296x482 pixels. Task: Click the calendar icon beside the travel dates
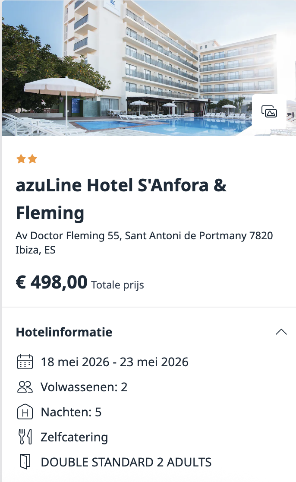pos(25,362)
